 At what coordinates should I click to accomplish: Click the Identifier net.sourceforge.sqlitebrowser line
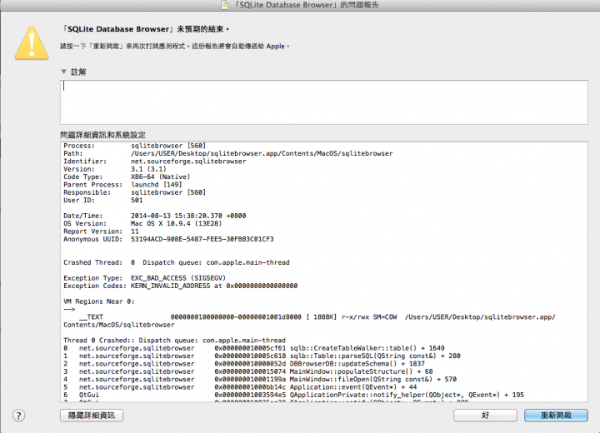[155, 162]
